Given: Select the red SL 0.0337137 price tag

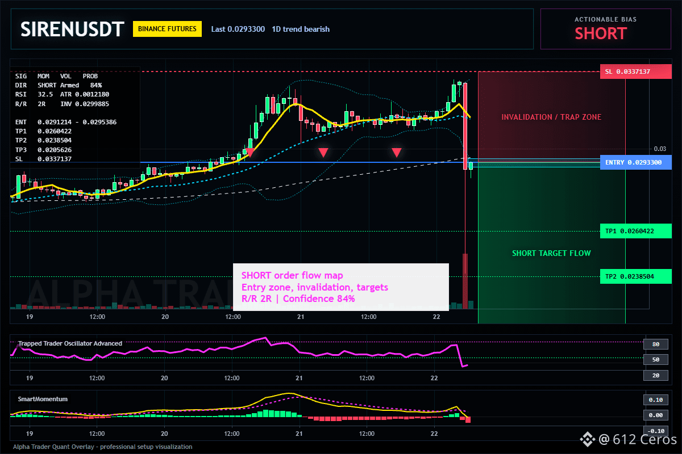Looking at the screenshot, I should point(635,72).
